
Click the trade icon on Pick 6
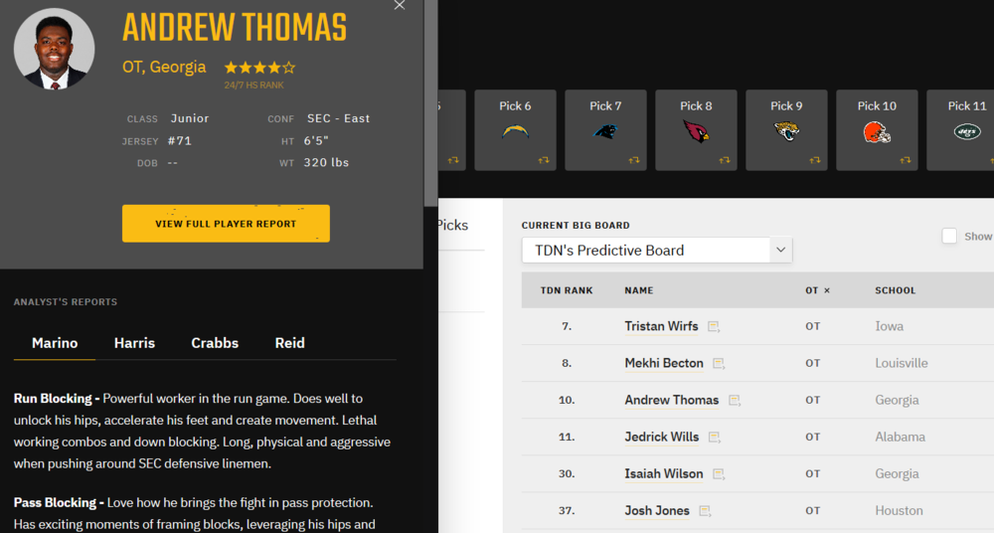point(544,160)
